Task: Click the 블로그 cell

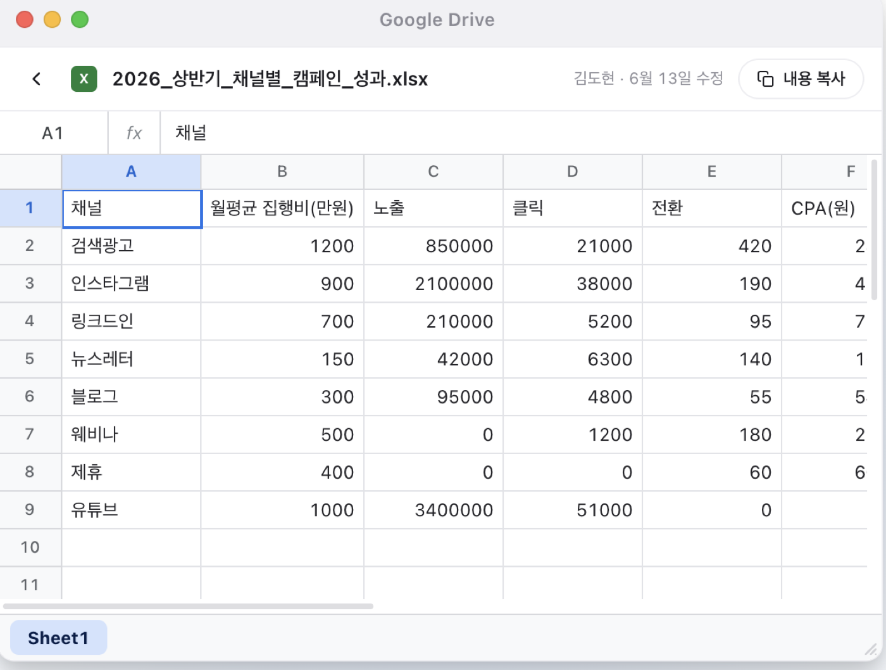Action: (x=131, y=396)
